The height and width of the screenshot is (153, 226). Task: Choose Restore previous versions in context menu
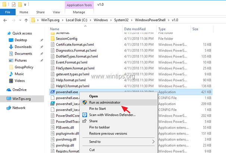tap(108, 133)
